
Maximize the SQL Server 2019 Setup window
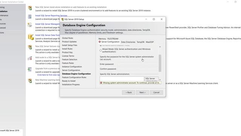coord(154,19)
